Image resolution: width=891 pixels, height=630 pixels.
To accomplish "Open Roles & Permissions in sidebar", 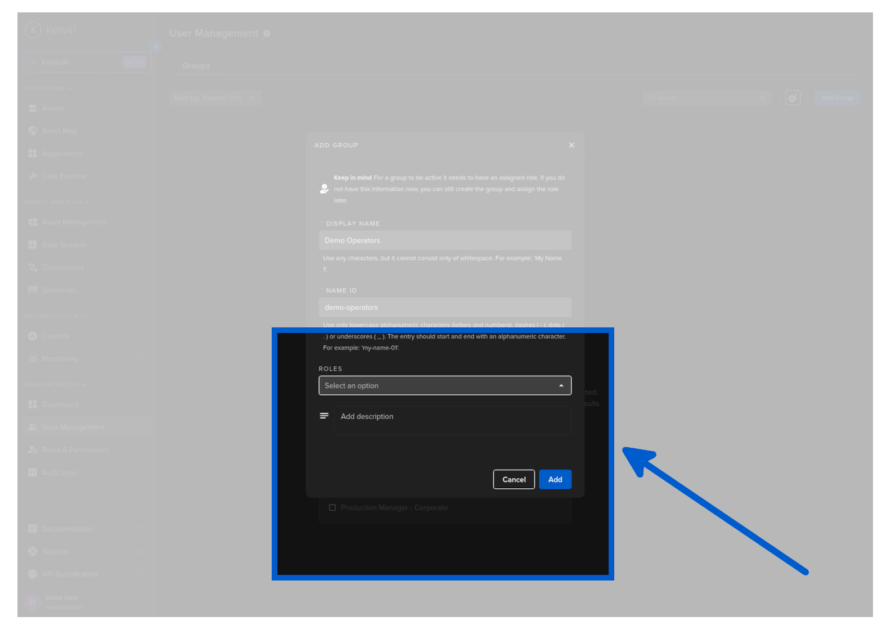I will tap(75, 450).
